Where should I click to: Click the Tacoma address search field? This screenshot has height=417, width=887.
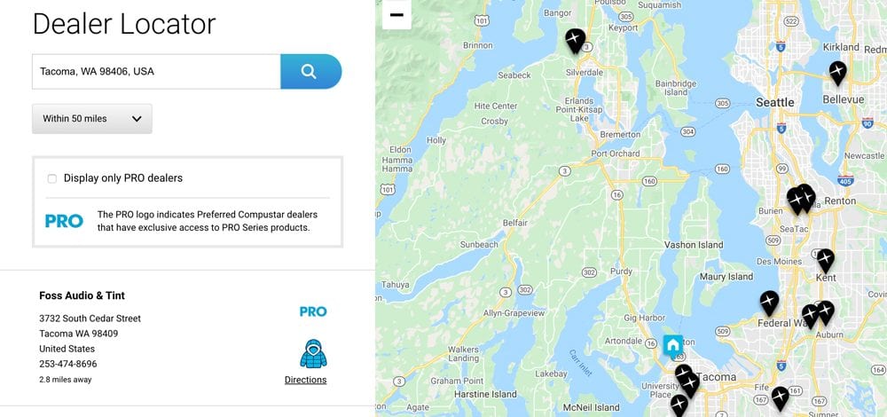click(156, 71)
